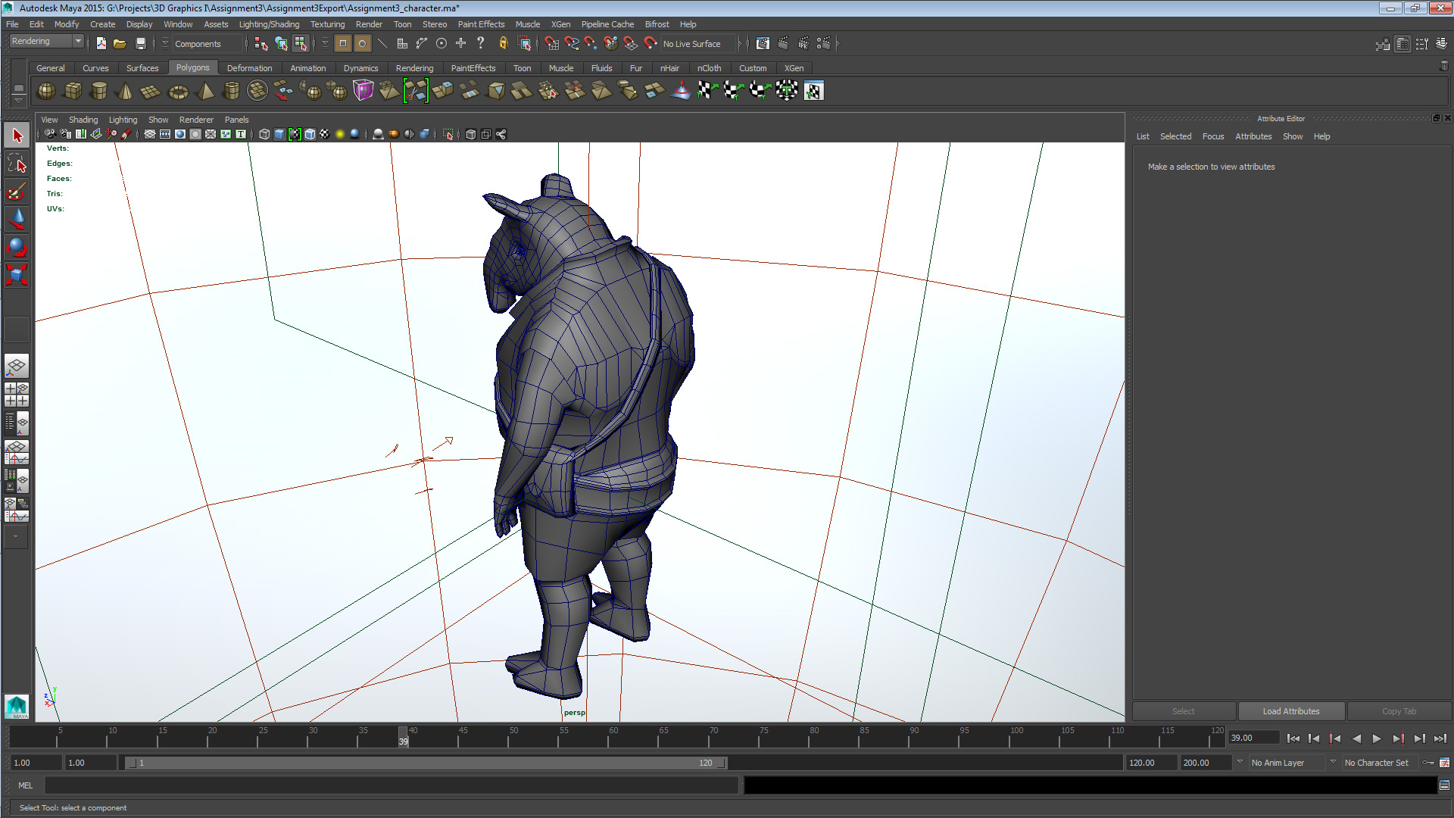Select the Lasso selection tool
The width and height of the screenshot is (1454, 818).
[x=16, y=163]
